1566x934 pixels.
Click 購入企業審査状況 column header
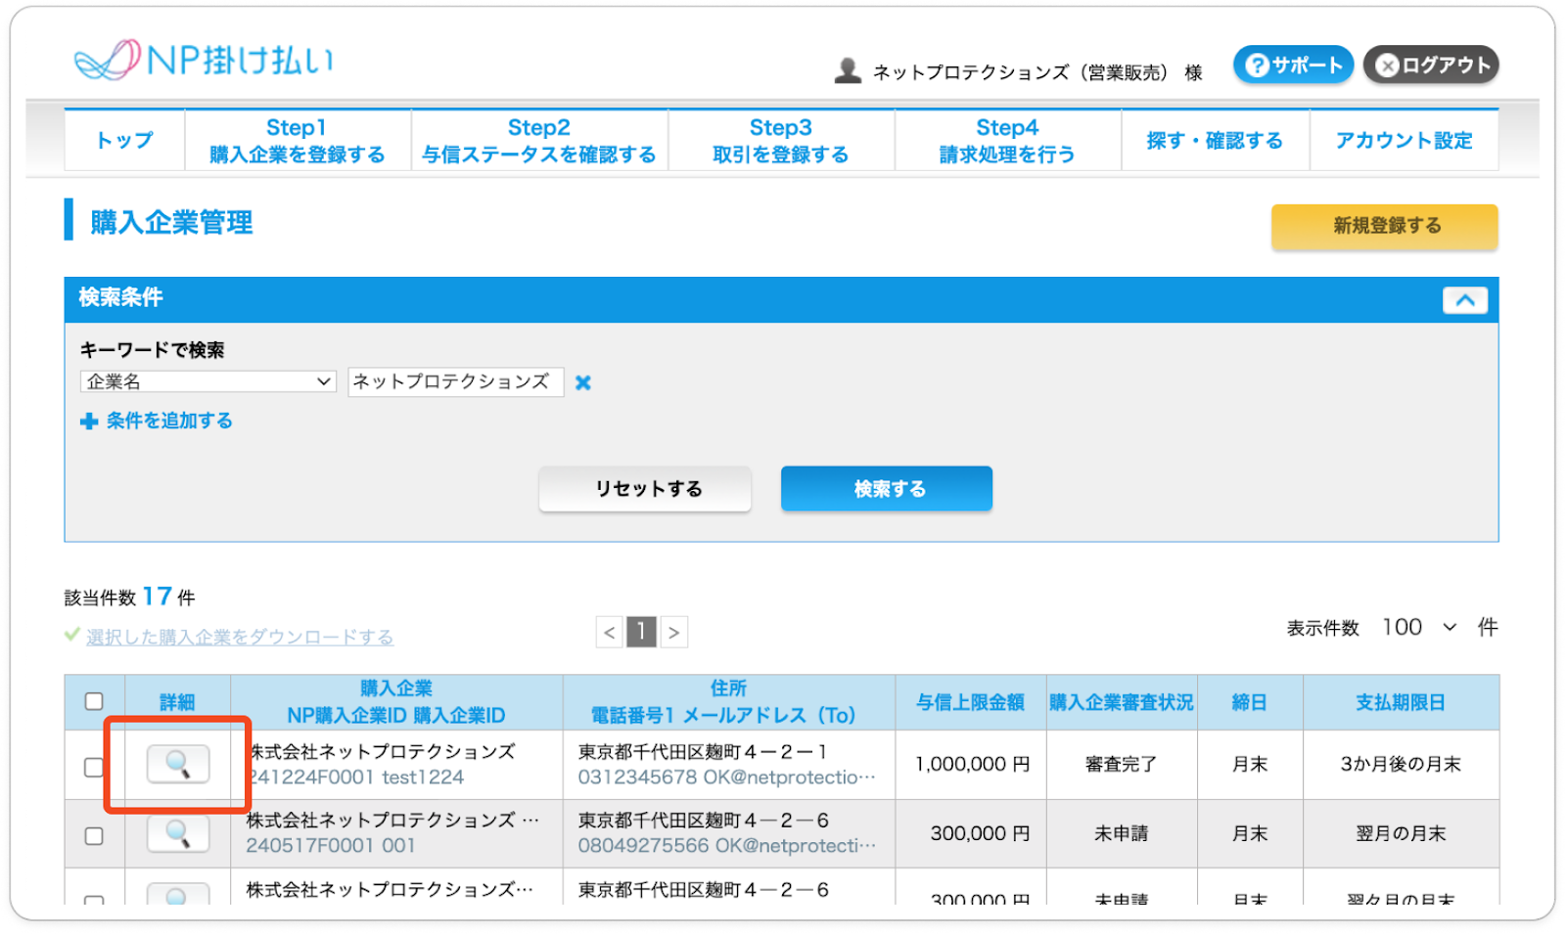point(1122,702)
